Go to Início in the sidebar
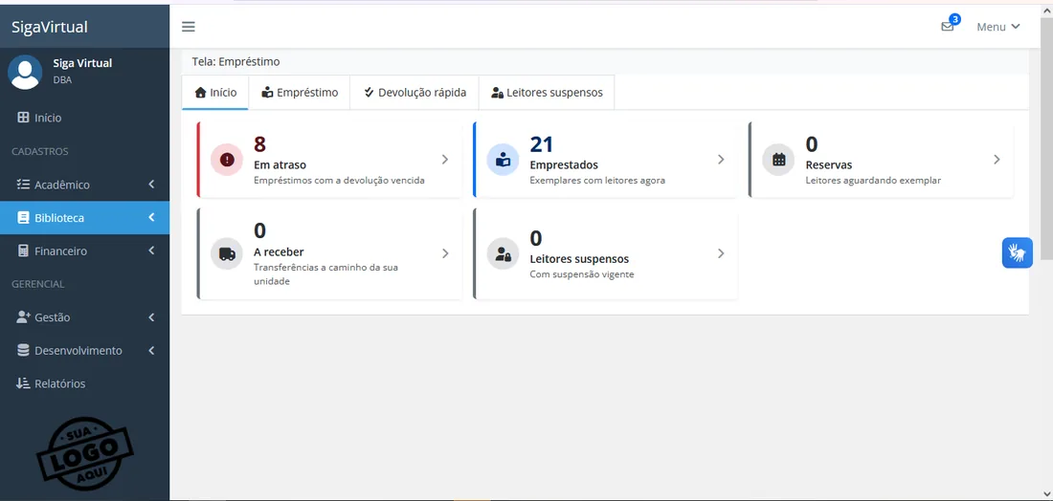This screenshot has width=1053, height=501. pyautogui.click(x=84, y=118)
